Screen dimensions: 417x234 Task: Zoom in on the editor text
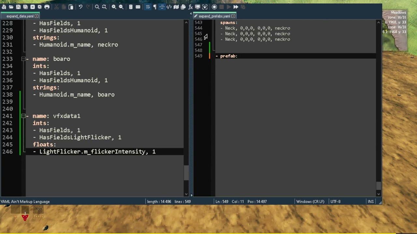(x=114, y=7)
